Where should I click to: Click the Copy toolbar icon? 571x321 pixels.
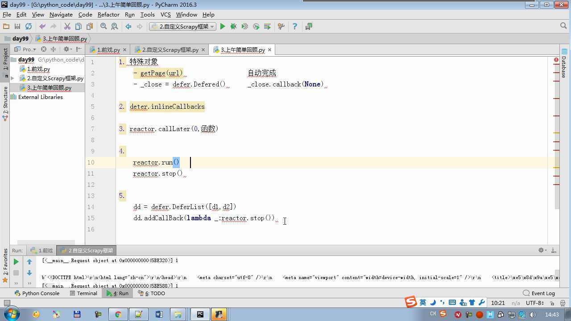point(79,27)
